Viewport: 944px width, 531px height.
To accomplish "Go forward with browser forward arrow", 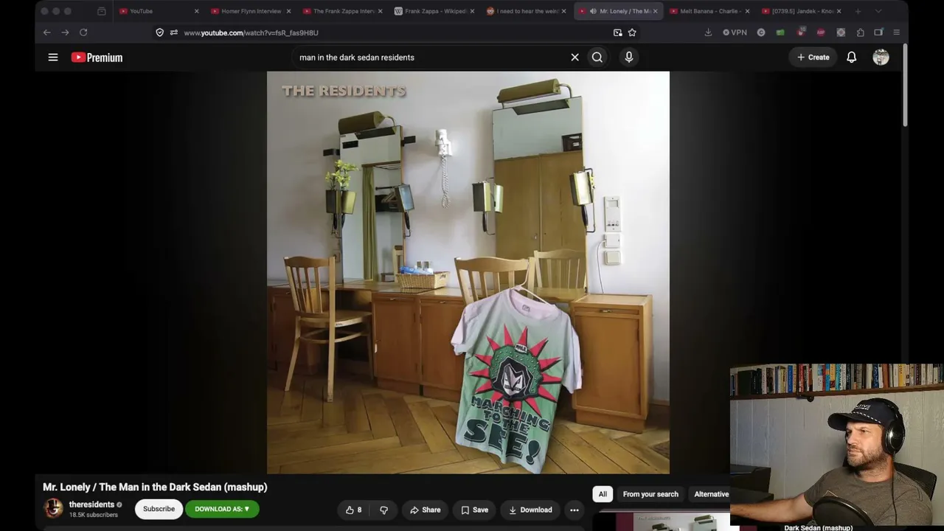I will pos(65,32).
